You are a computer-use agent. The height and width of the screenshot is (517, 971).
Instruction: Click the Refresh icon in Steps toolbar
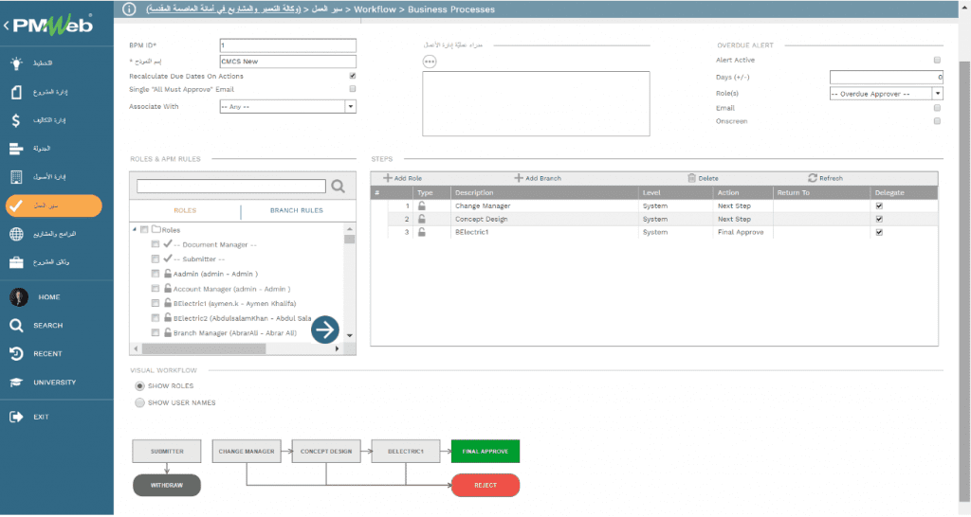pyautogui.click(x=813, y=178)
